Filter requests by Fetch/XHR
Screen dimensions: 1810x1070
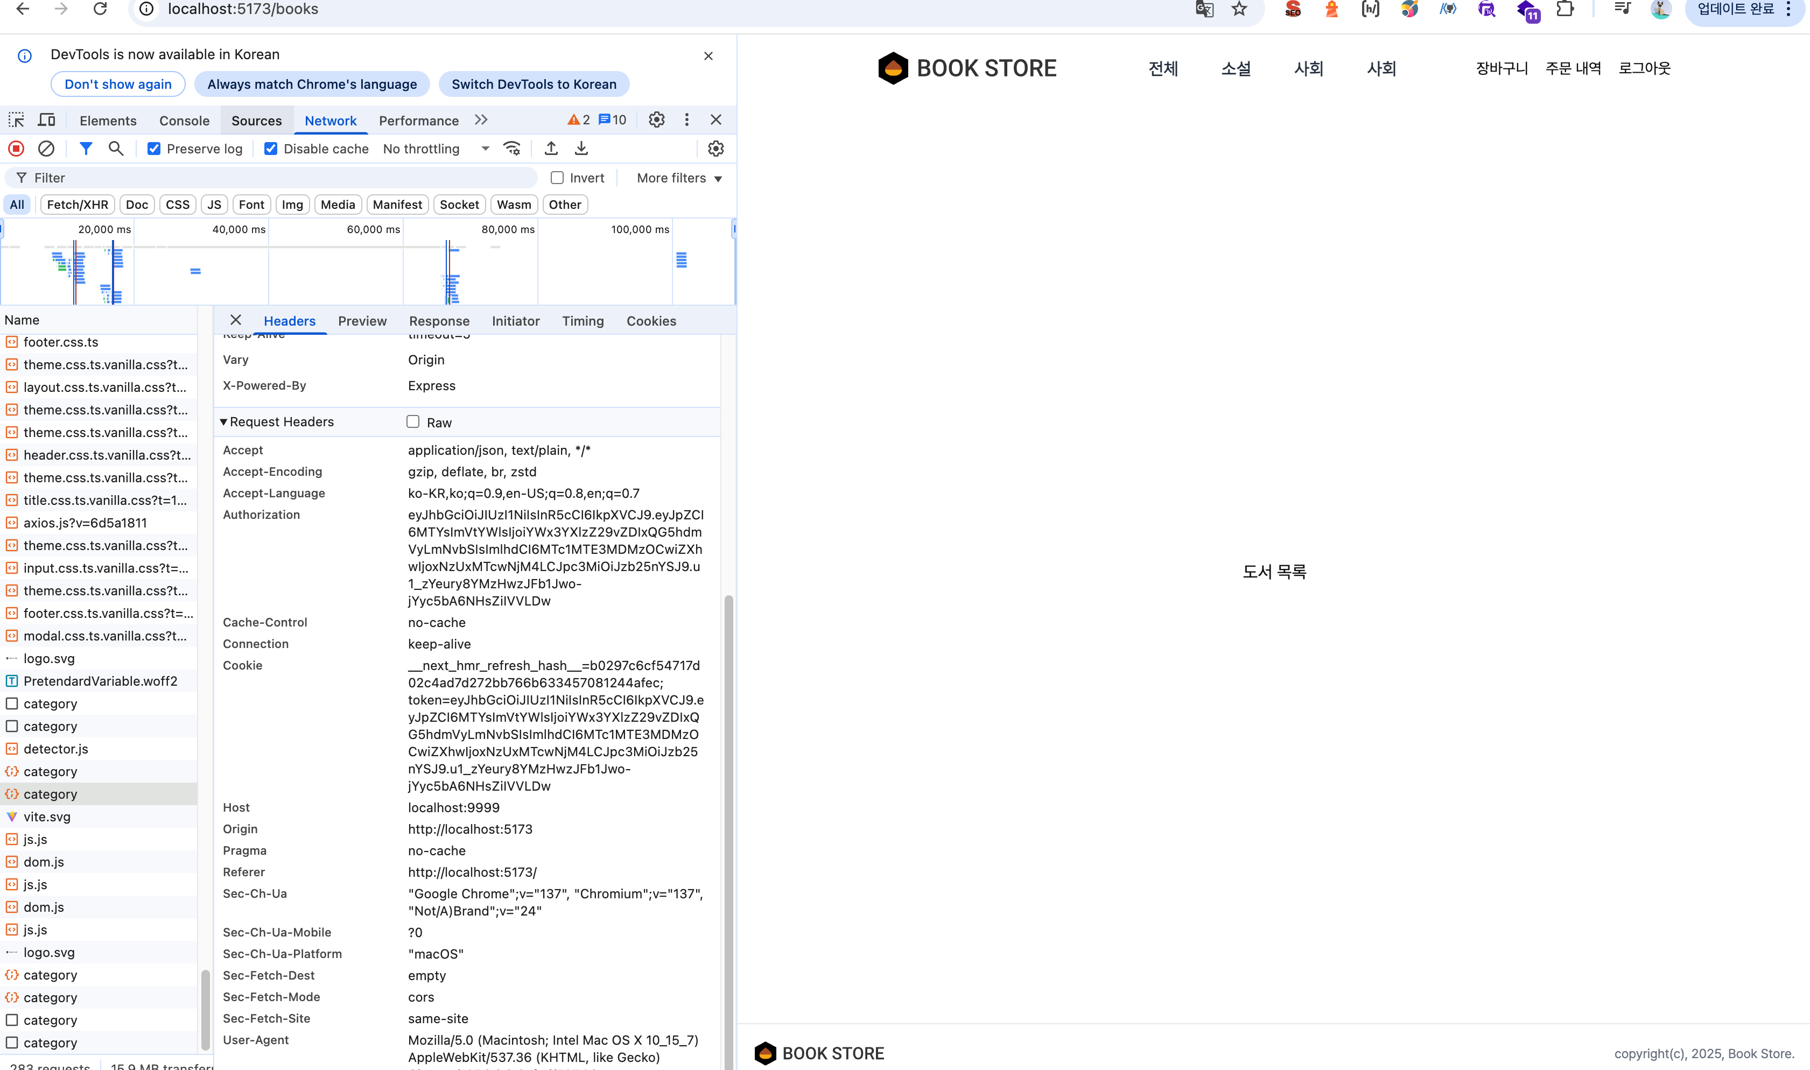click(x=77, y=205)
